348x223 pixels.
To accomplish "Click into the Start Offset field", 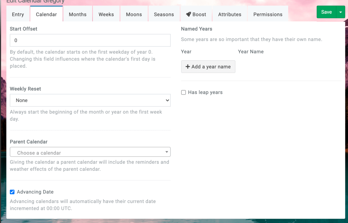I will pos(90,40).
